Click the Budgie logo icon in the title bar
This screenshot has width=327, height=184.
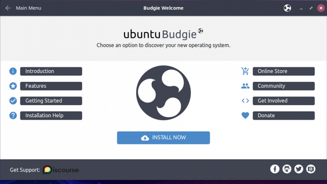click(287, 8)
